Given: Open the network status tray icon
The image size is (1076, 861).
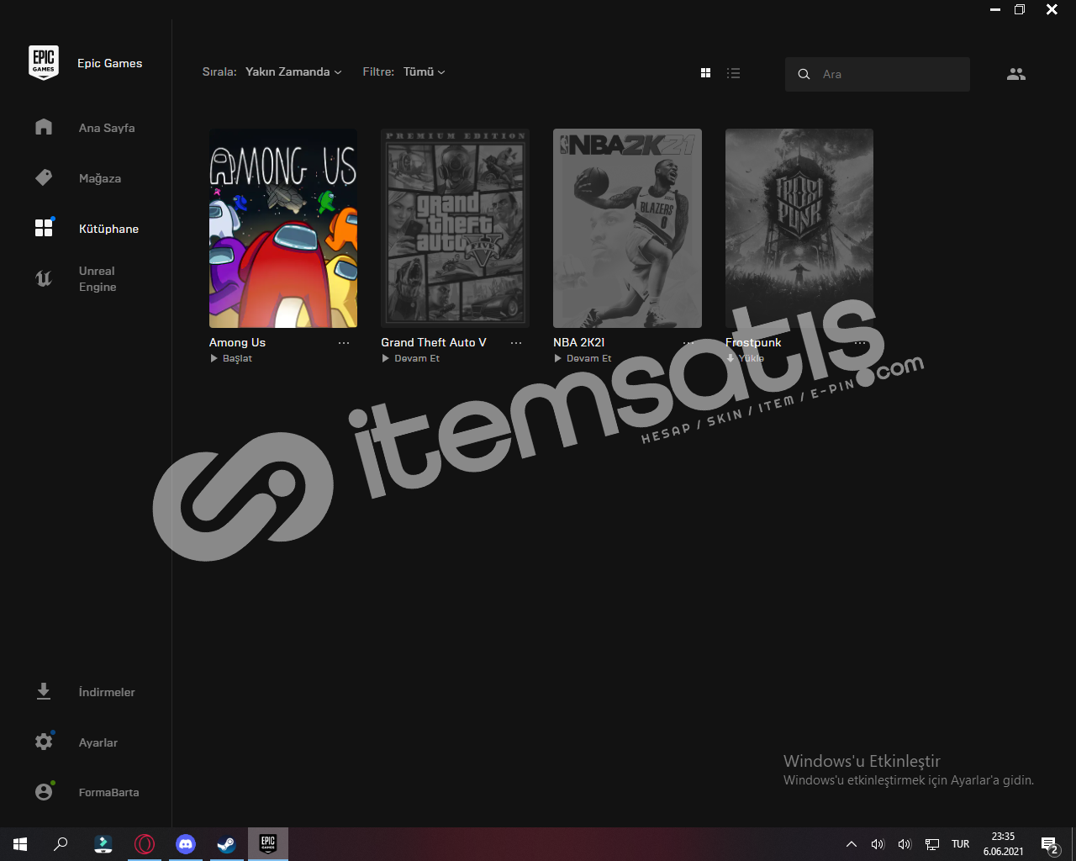Looking at the screenshot, I should 932,844.
